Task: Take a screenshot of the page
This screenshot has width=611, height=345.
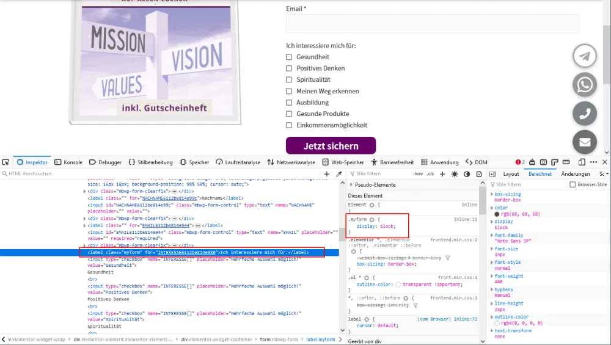Action: [544, 162]
